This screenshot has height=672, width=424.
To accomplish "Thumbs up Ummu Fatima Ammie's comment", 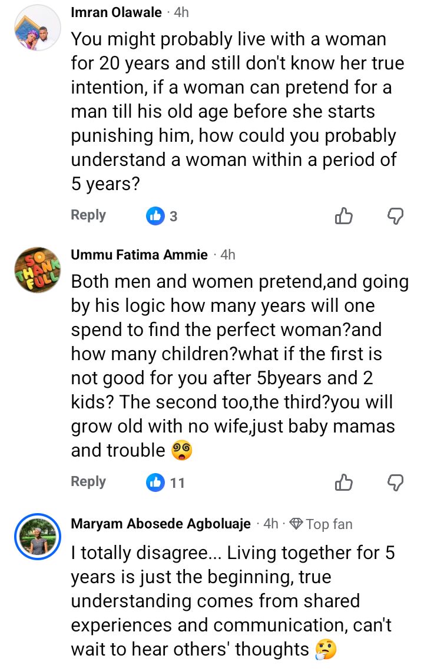I will [343, 483].
